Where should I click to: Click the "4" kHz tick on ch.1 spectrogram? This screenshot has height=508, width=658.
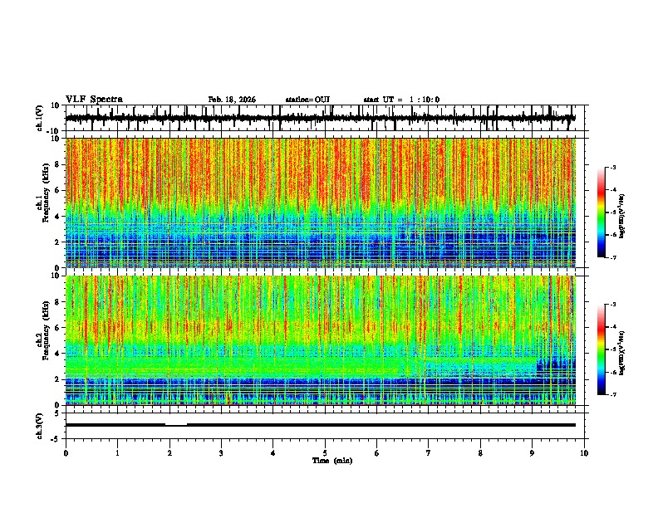[58, 217]
